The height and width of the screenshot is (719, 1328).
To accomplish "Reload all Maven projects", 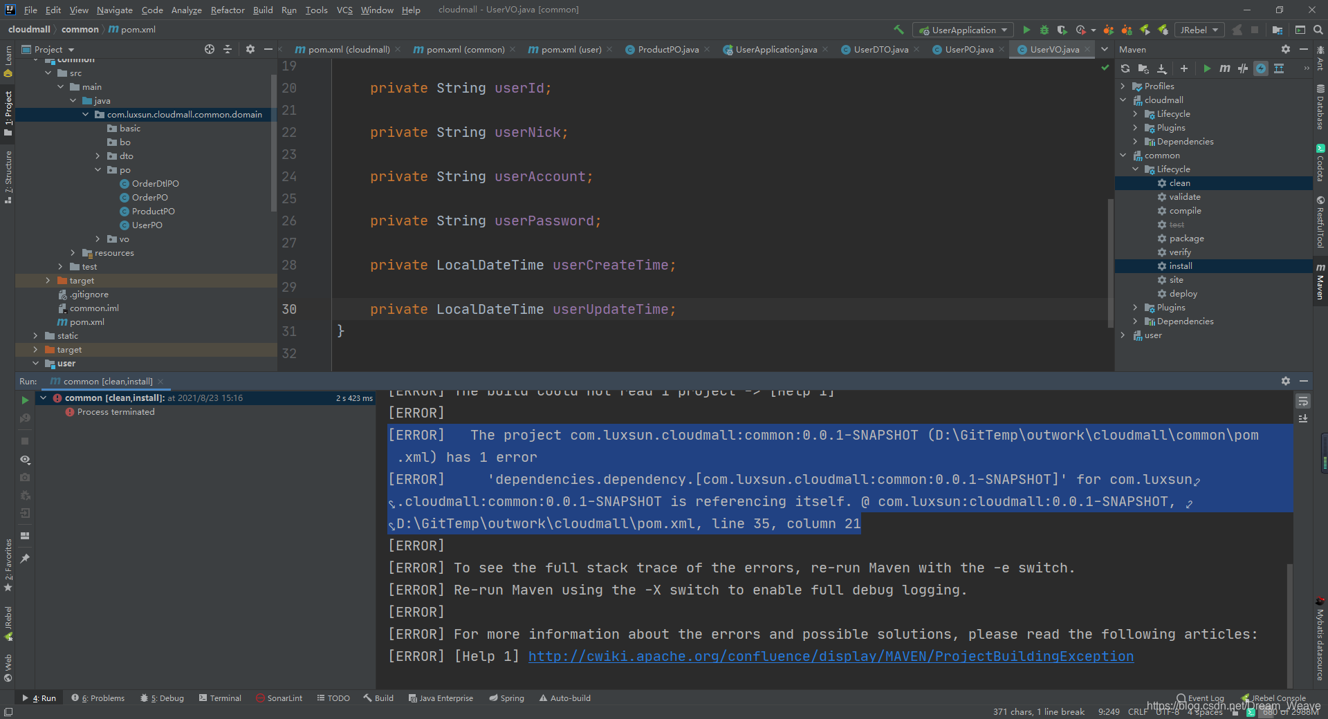I will coord(1125,68).
